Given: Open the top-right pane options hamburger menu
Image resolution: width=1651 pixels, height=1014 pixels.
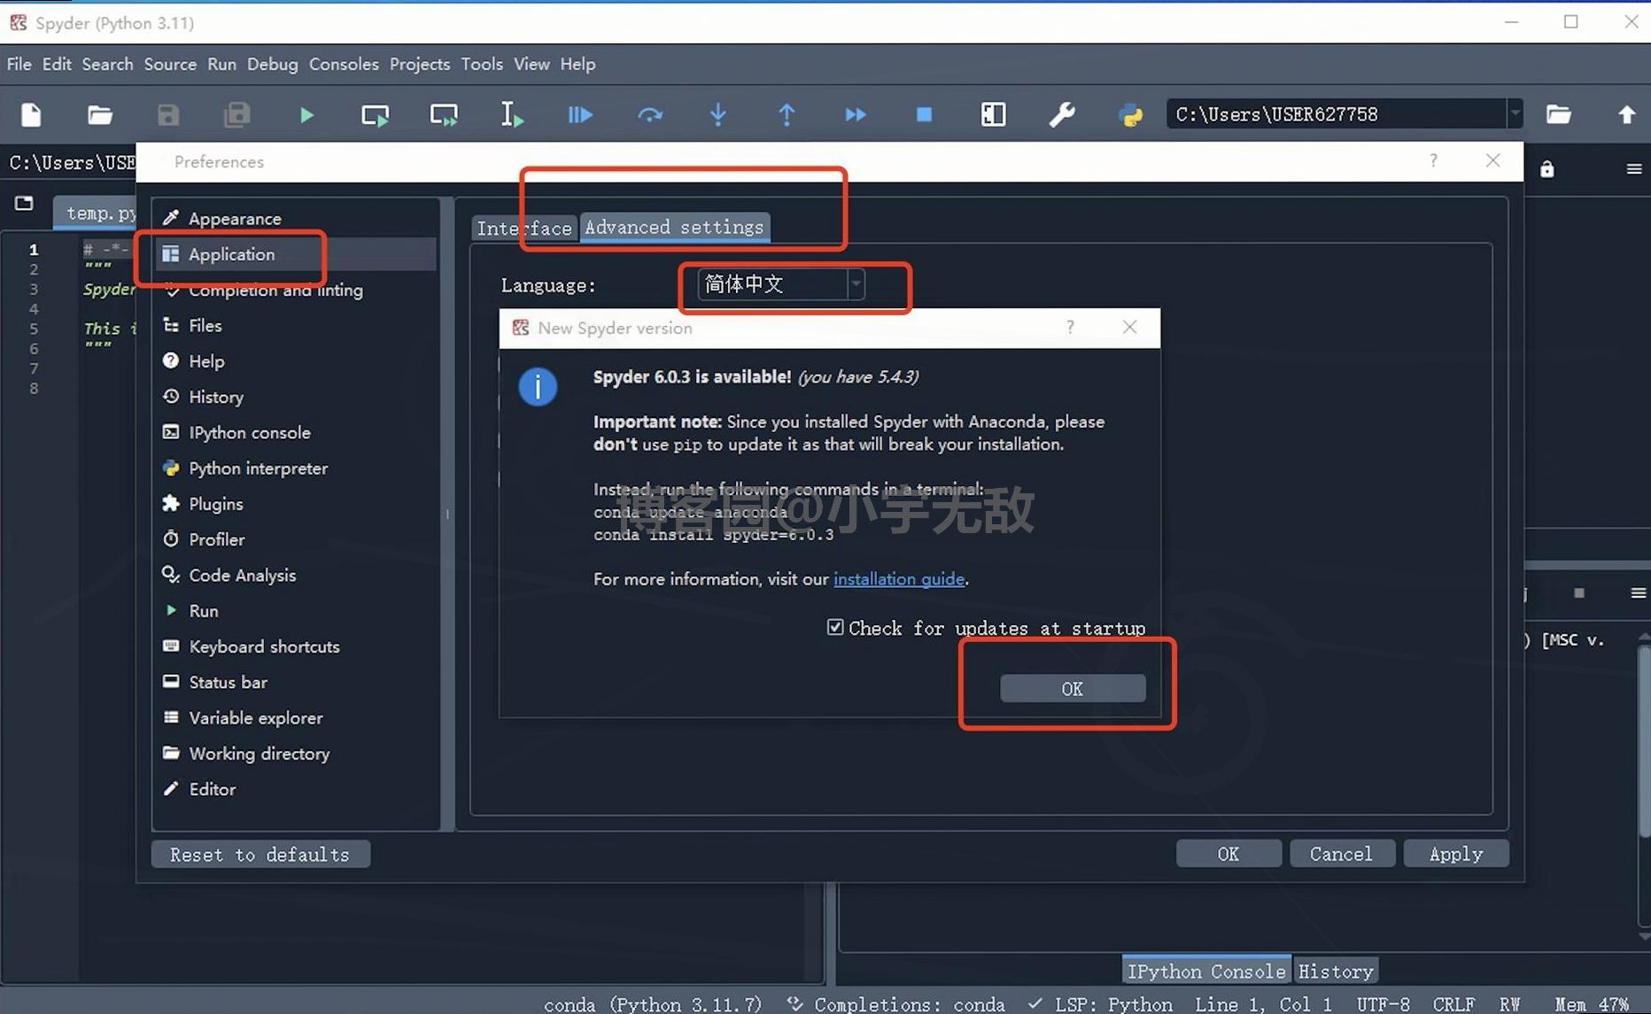Looking at the screenshot, I should pyautogui.click(x=1634, y=168).
